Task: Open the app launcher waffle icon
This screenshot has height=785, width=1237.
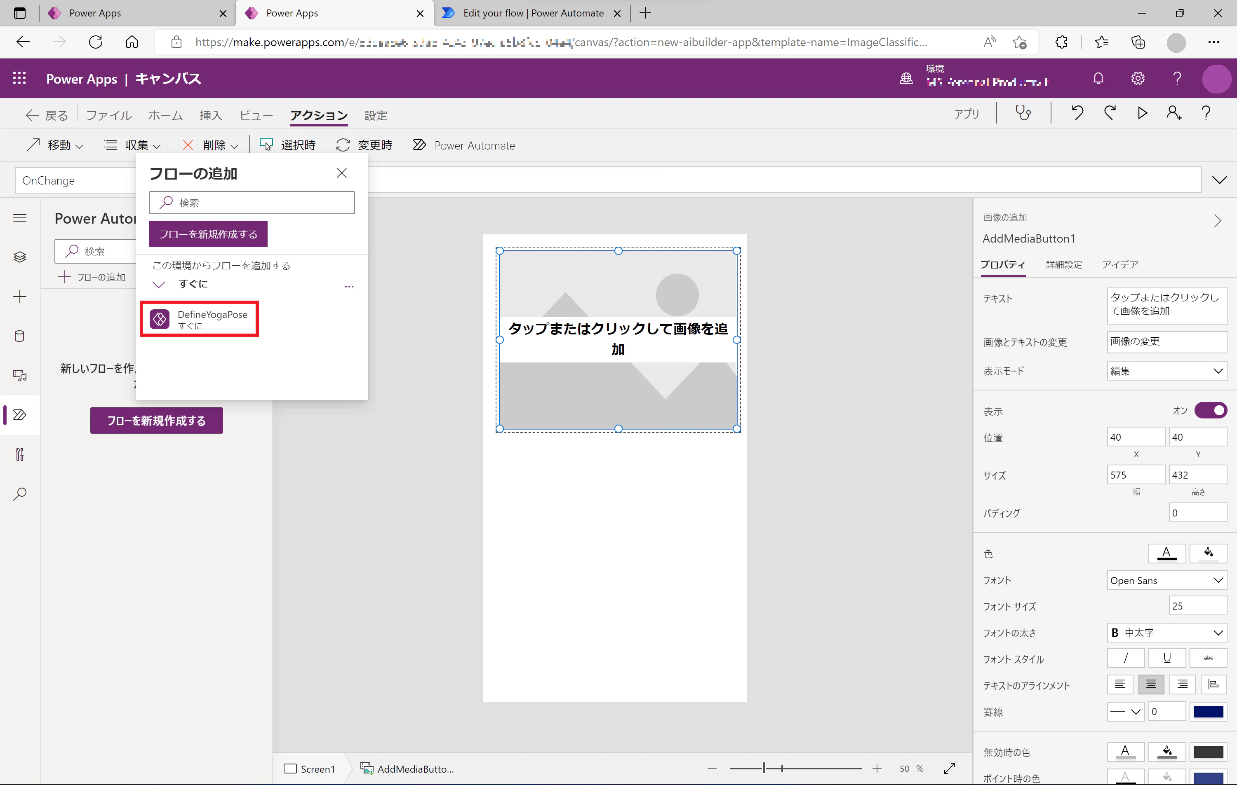Action: coord(19,79)
